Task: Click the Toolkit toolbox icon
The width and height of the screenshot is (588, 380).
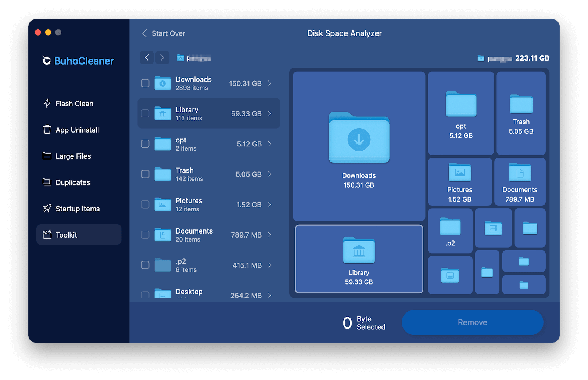Action: point(47,234)
